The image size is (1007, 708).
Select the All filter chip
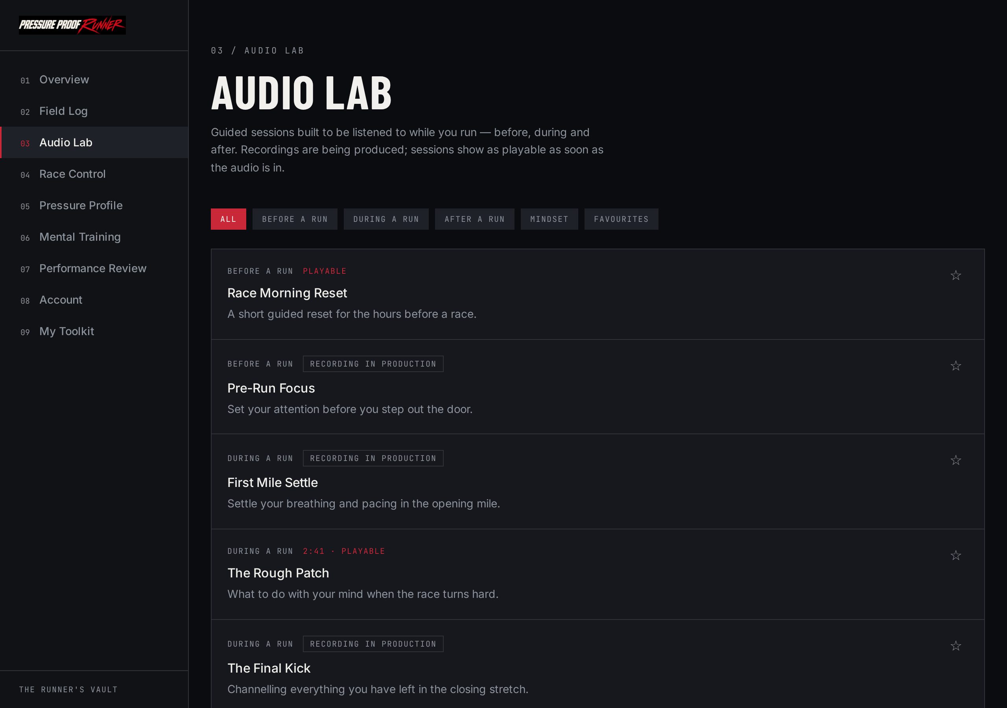[228, 219]
